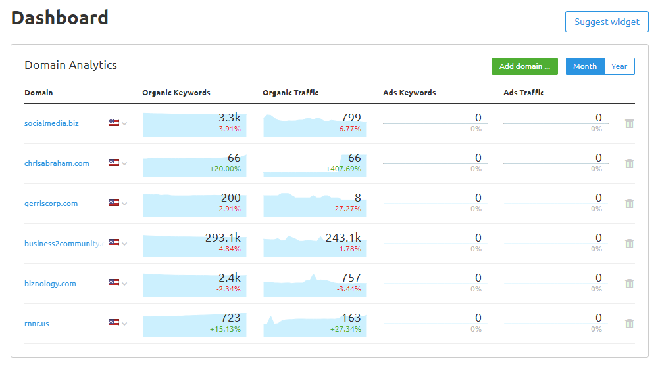The image size is (656, 367).
Task: Click the 200 organic keywords chart for gerriscorp.com
Action: [195, 204]
